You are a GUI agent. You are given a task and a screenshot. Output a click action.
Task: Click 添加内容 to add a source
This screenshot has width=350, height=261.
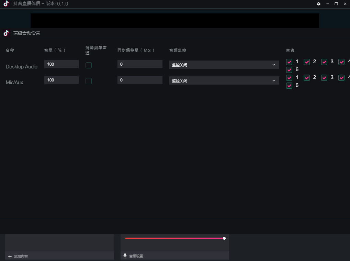[21, 257]
